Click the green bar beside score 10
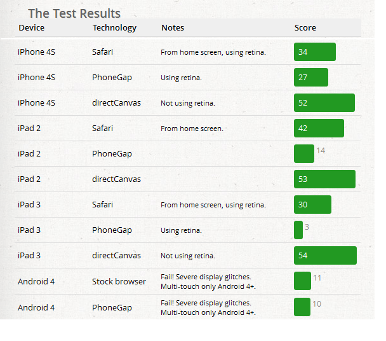 coord(302,307)
